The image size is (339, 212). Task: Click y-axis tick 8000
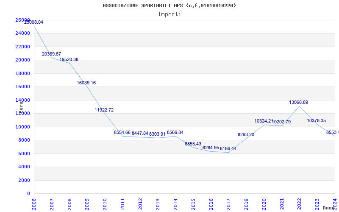(24, 140)
